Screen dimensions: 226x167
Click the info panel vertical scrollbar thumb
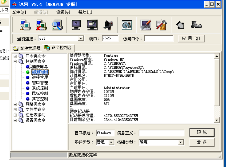pos(217,82)
